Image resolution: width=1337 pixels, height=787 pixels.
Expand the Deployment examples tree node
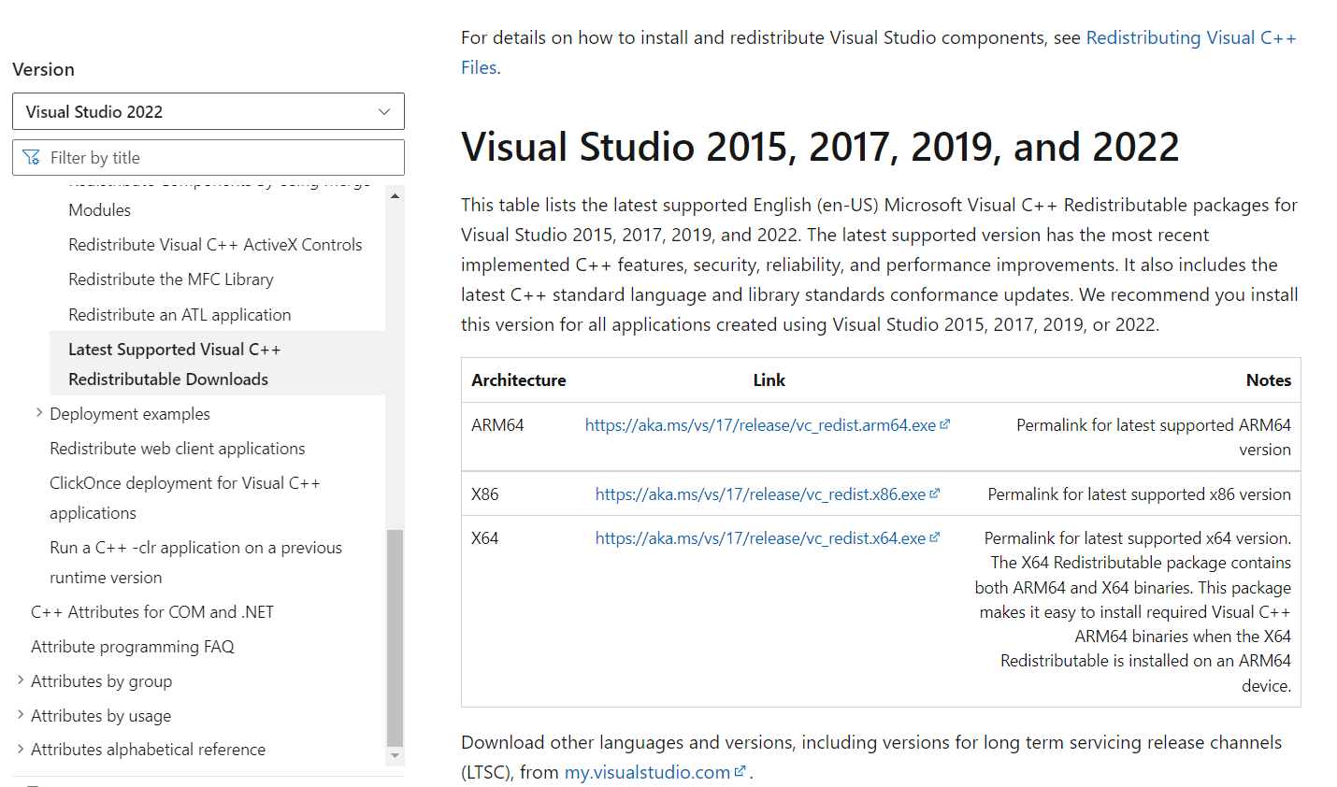(x=39, y=413)
